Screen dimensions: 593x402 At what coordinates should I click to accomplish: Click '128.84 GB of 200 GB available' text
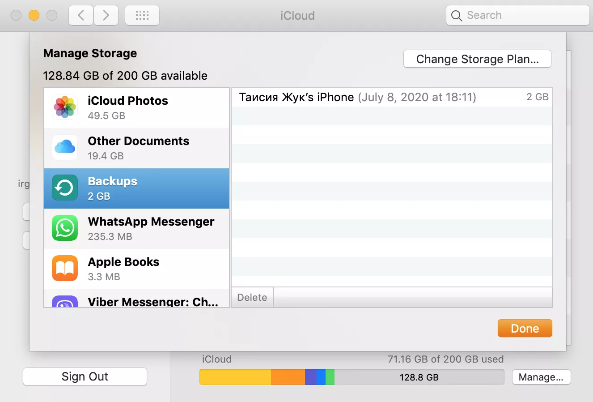click(125, 76)
